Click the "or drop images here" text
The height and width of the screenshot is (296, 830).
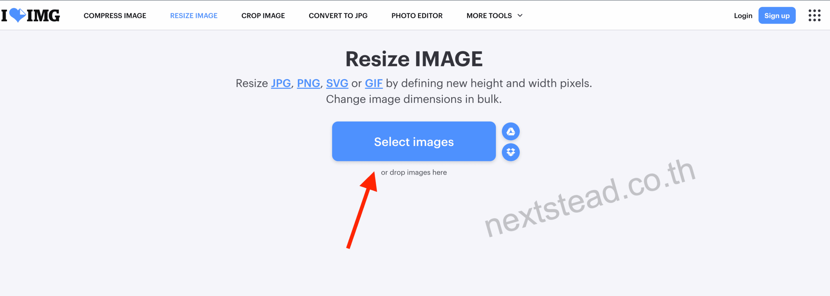click(x=414, y=172)
